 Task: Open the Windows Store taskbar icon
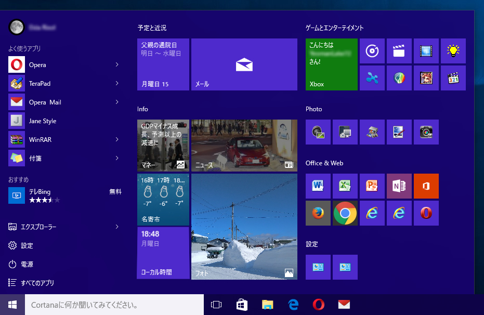click(242, 305)
